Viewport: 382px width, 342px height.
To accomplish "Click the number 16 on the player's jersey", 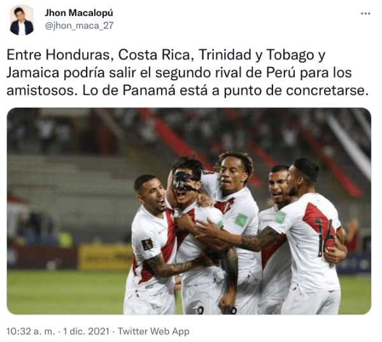I will (x=325, y=237).
